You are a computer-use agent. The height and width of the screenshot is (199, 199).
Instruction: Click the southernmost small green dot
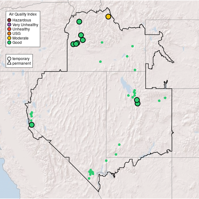[x=89, y=178]
